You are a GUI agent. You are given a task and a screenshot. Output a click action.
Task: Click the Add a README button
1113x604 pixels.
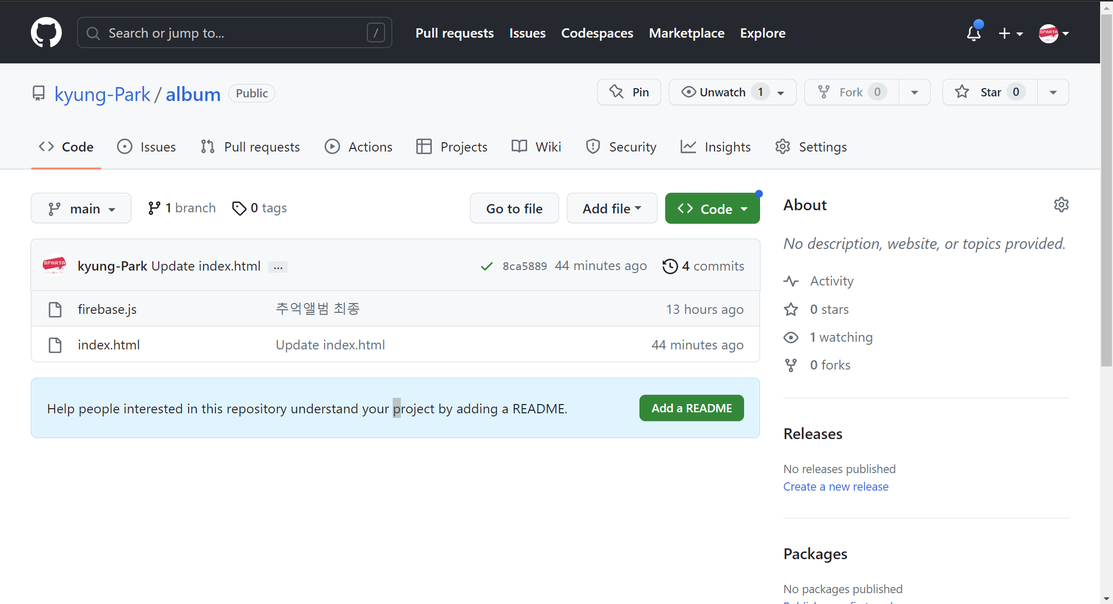(x=691, y=408)
